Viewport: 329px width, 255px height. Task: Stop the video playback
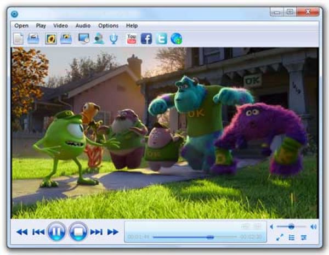78,231
